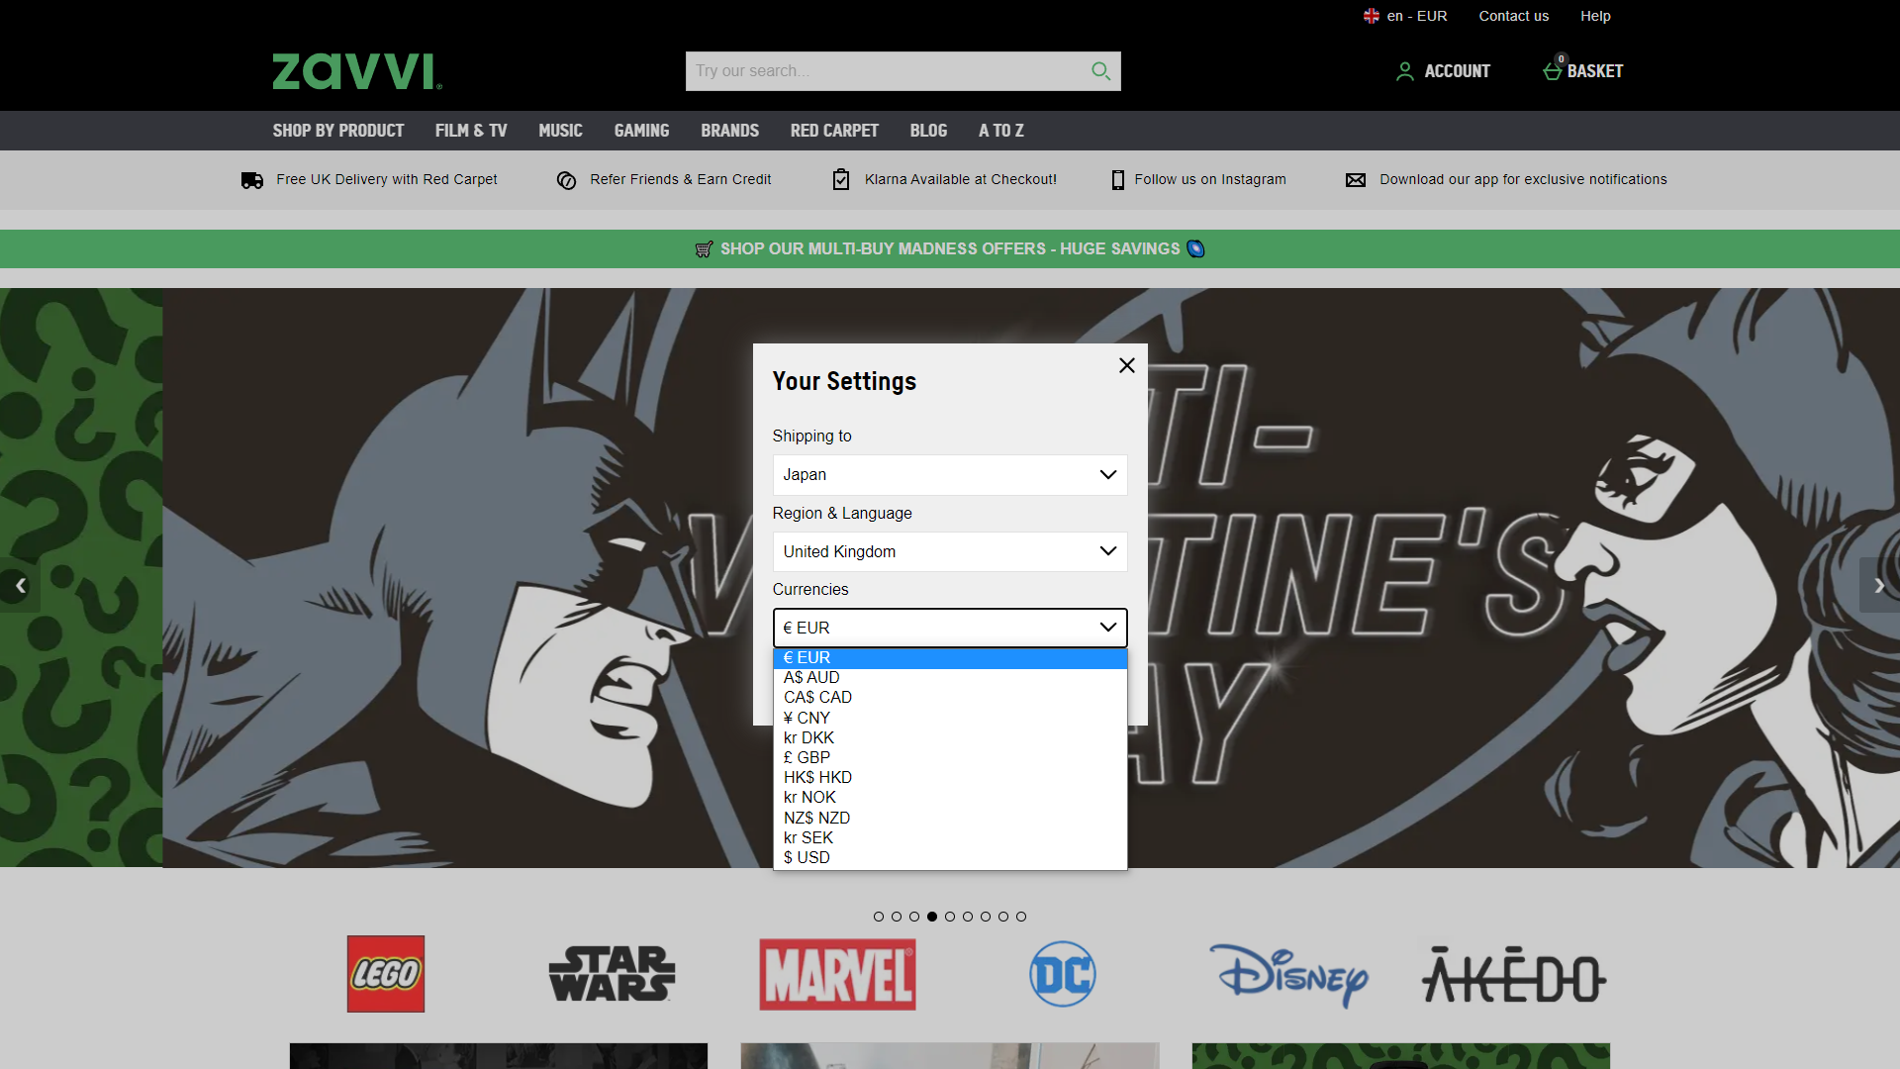Choose ¥ CNY from currency list
Screen dimensions: 1900x1069
950,719
